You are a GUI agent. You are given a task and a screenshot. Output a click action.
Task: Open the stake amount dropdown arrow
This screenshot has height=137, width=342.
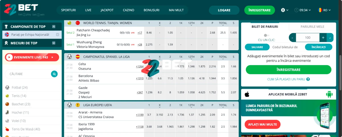330,38
